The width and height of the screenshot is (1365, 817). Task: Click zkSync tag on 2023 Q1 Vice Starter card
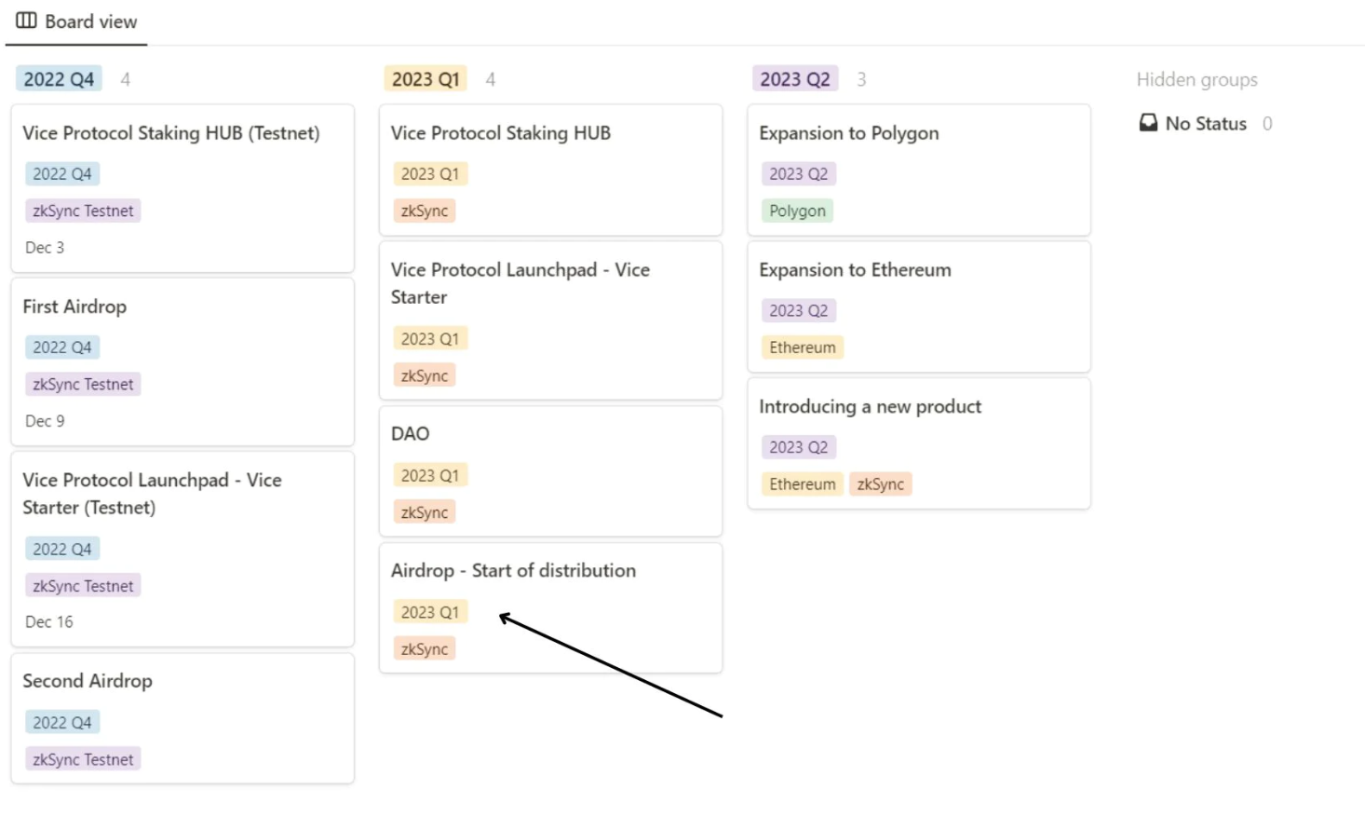click(425, 375)
